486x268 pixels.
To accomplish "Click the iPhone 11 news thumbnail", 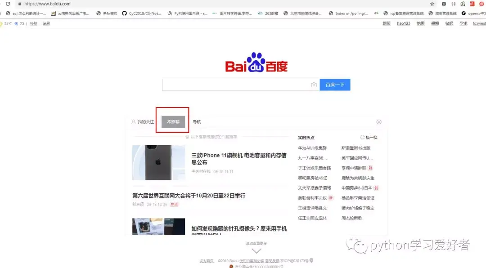I will coord(159,162).
